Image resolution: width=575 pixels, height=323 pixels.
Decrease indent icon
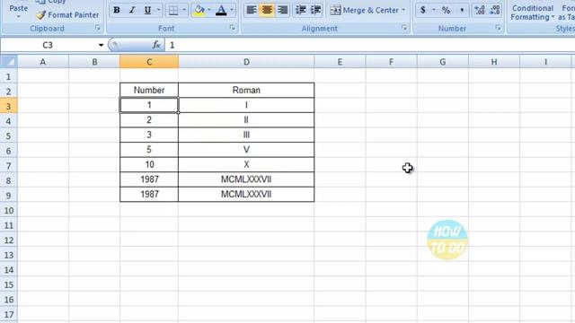tap(301, 10)
